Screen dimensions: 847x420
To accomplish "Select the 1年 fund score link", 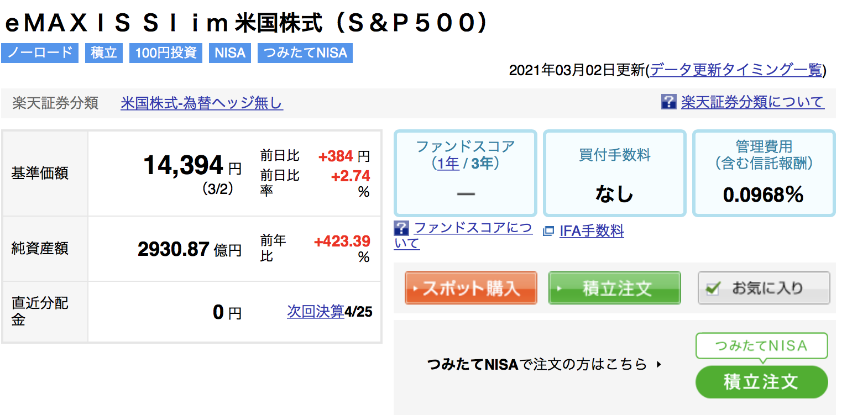I will click(x=448, y=164).
